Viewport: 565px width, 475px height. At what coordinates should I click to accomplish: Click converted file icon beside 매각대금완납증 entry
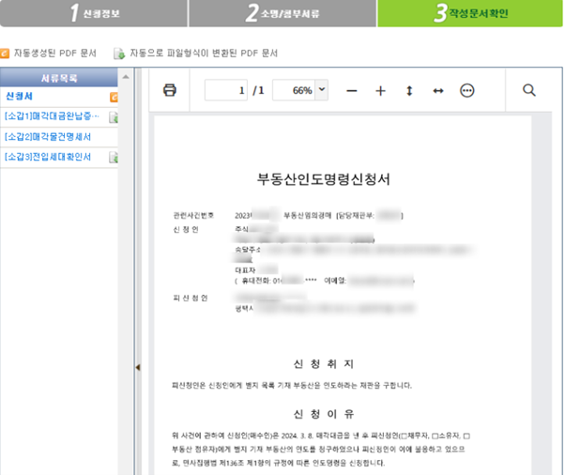pos(114,117)
